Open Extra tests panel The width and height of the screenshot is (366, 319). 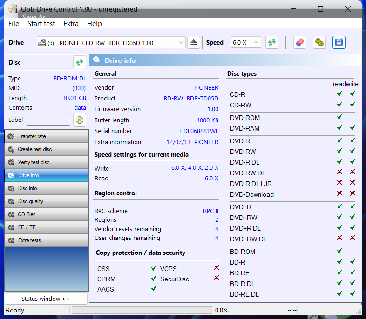(47, 240)
